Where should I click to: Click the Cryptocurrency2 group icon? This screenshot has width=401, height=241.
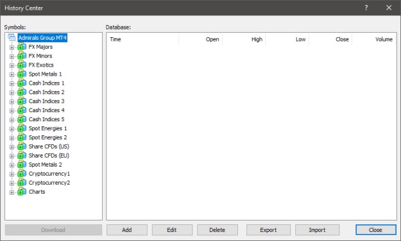coord(22,183)
